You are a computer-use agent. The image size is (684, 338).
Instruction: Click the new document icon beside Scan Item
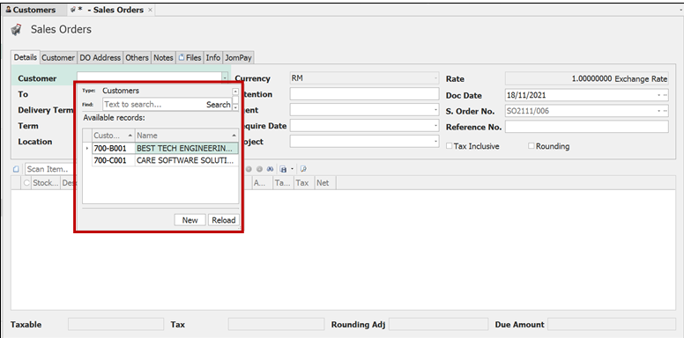[x=16, y=169]
